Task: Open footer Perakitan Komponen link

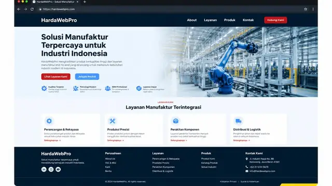Action: (x=163, y=167)
